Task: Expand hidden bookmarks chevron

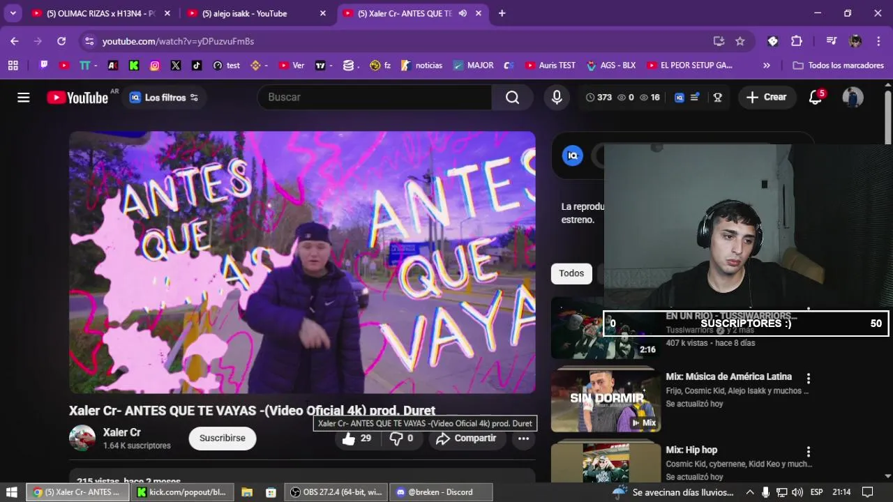Action: point(767,66)
